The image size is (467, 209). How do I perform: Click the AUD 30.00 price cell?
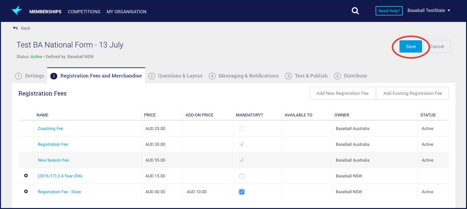[x=155, y=144]
